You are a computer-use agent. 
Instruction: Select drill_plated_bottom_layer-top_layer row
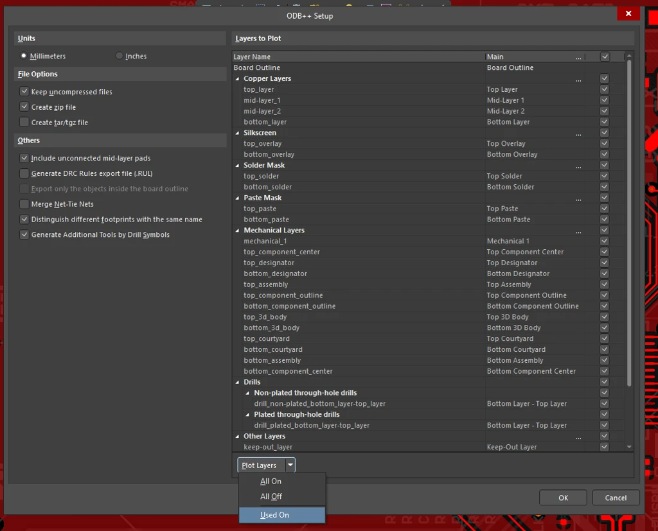pos(429,425)
